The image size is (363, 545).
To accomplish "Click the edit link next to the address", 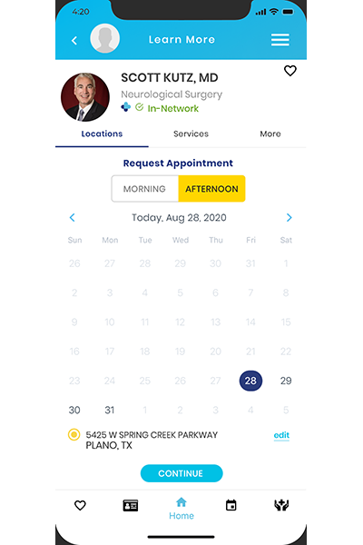I will tap(281, 435).
